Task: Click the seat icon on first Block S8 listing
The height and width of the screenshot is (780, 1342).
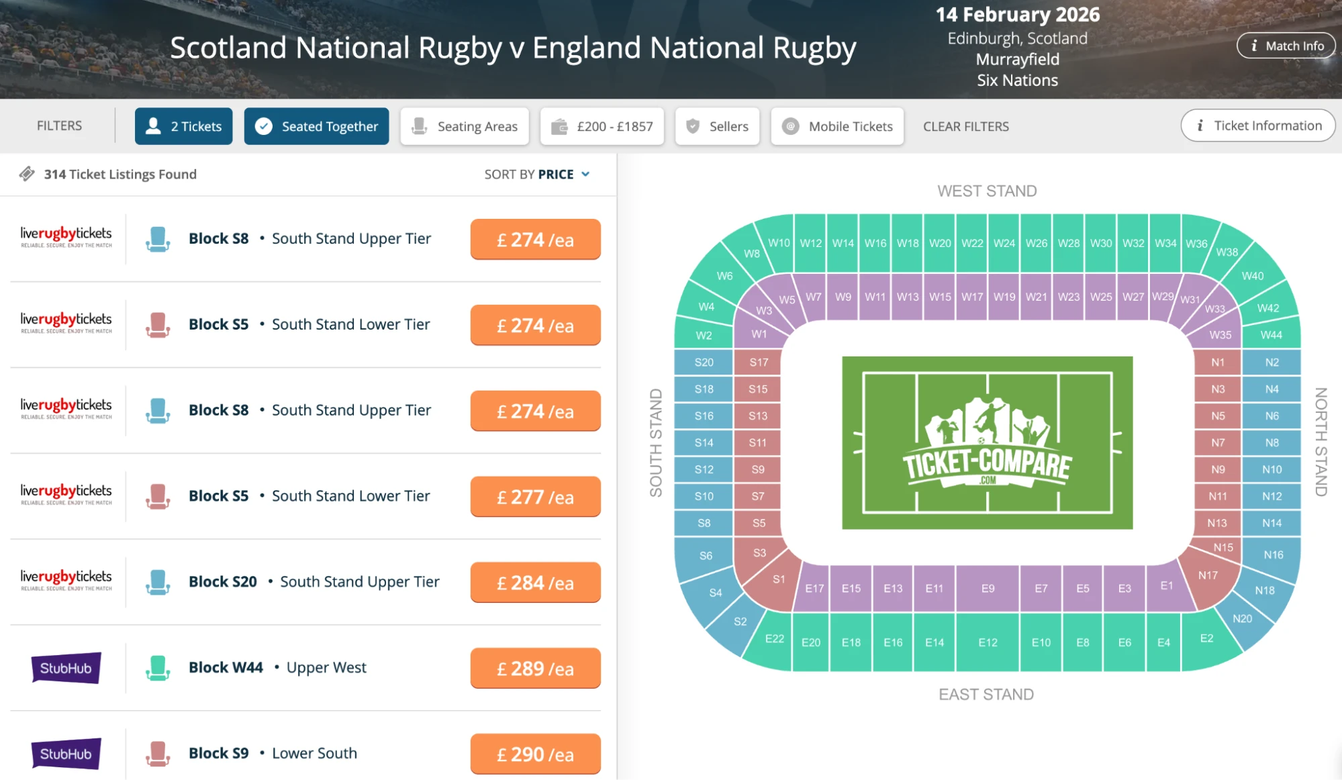Action: 158,238
